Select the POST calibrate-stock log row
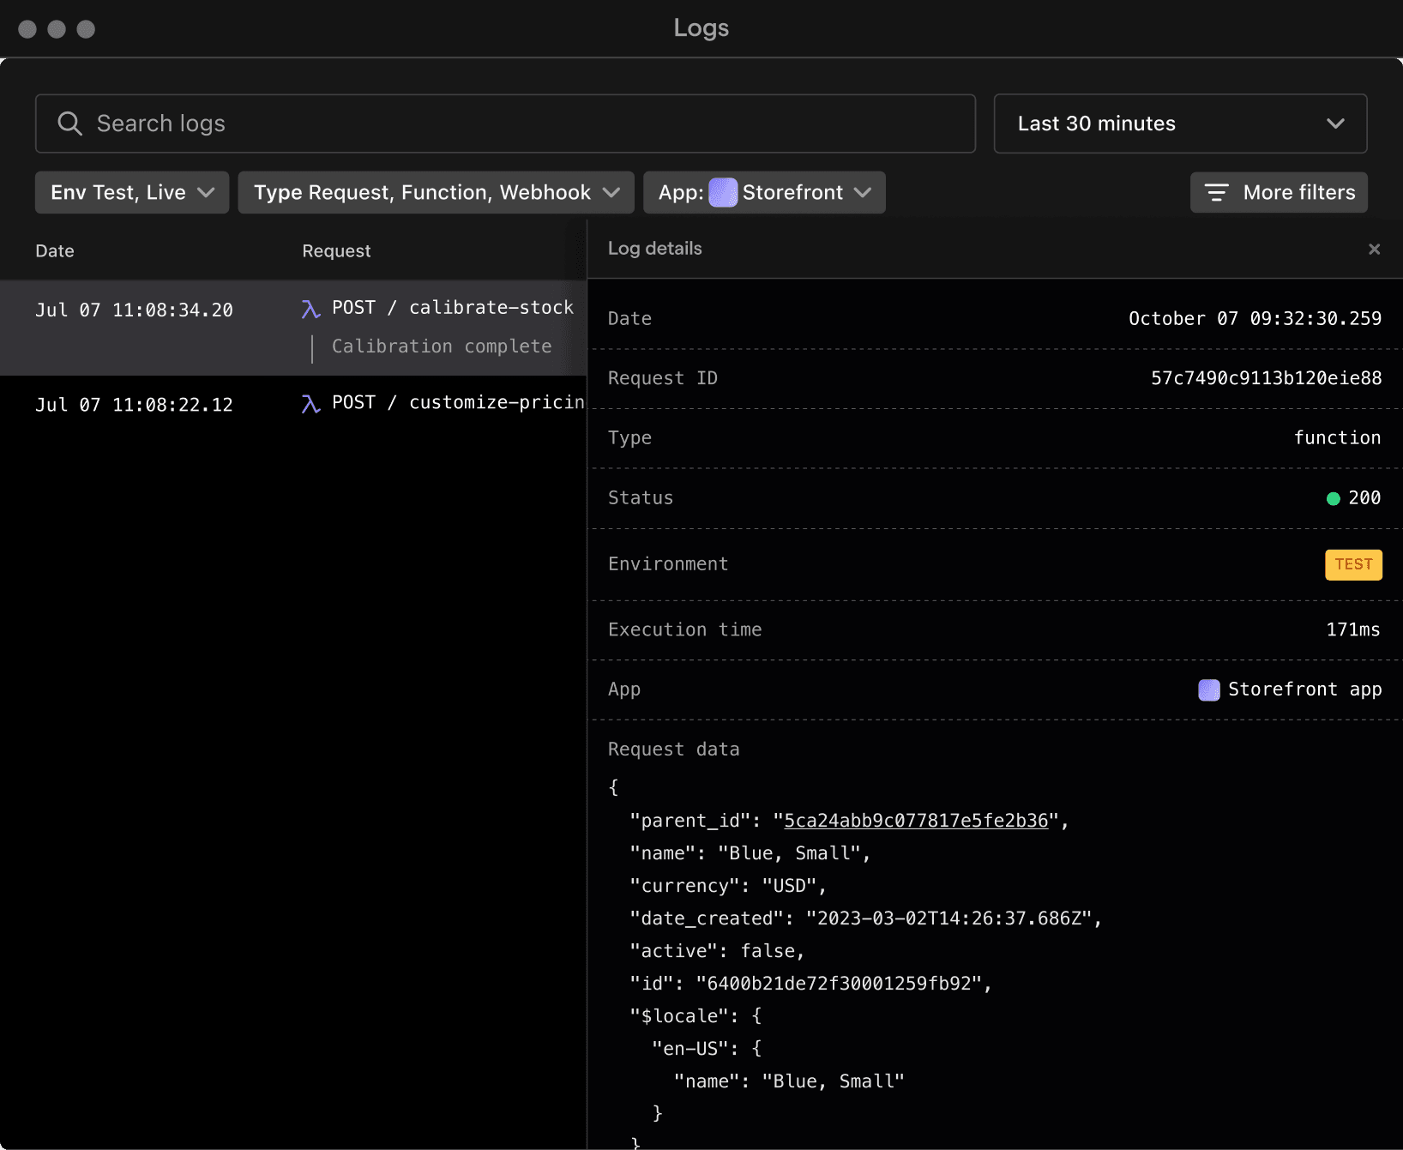1403x1150 pixels. pyautogui.click(x=292, y=327)
